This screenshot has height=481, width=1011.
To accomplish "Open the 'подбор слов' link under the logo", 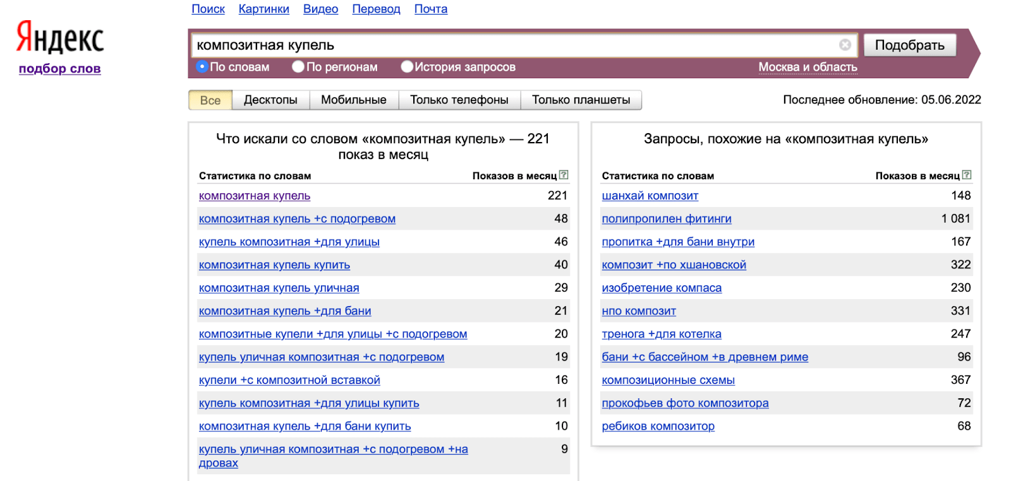I will tap(60, 69).
